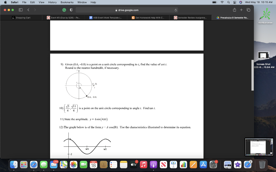The width and height of the screenshot is (276, 172).
Task: Open iMovie from the Dock
Action: point(238,165)
